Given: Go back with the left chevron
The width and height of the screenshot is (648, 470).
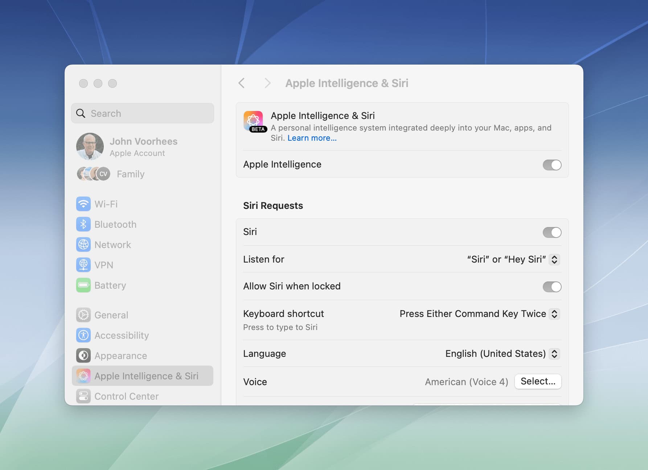Looking at the screenshot, I should coord(242,83).
